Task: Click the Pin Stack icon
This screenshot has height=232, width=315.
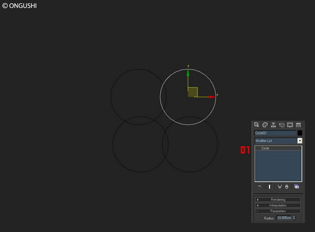Action: click(259, 187)
